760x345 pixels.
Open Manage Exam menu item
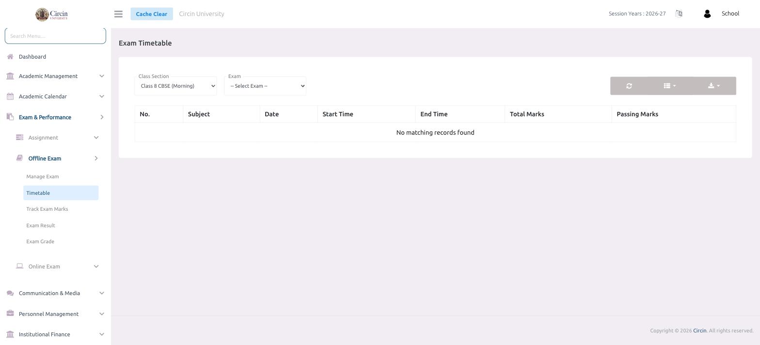[43, 176]
